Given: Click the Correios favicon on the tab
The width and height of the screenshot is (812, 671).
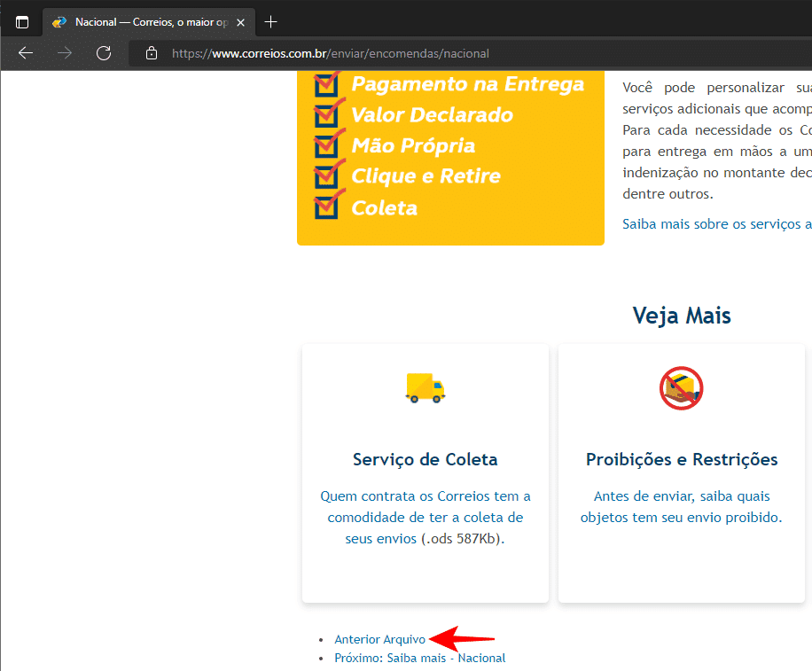Looking at the screenshot, I should (59, 22).
